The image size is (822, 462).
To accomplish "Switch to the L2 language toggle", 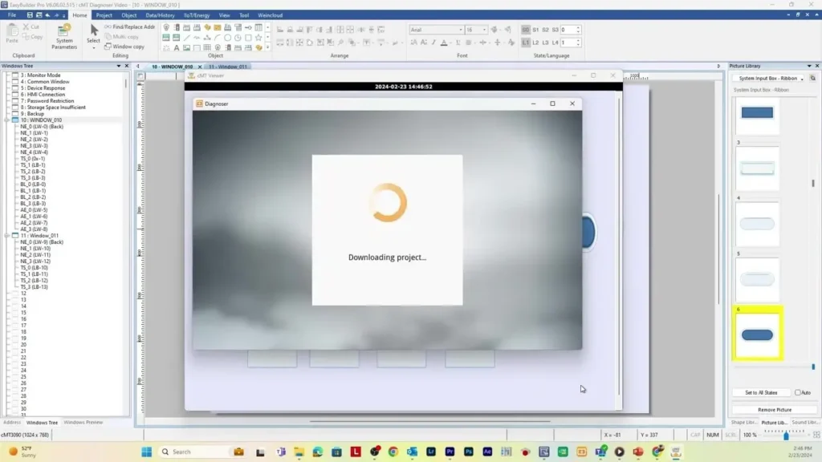I will [x=535, y=43].
